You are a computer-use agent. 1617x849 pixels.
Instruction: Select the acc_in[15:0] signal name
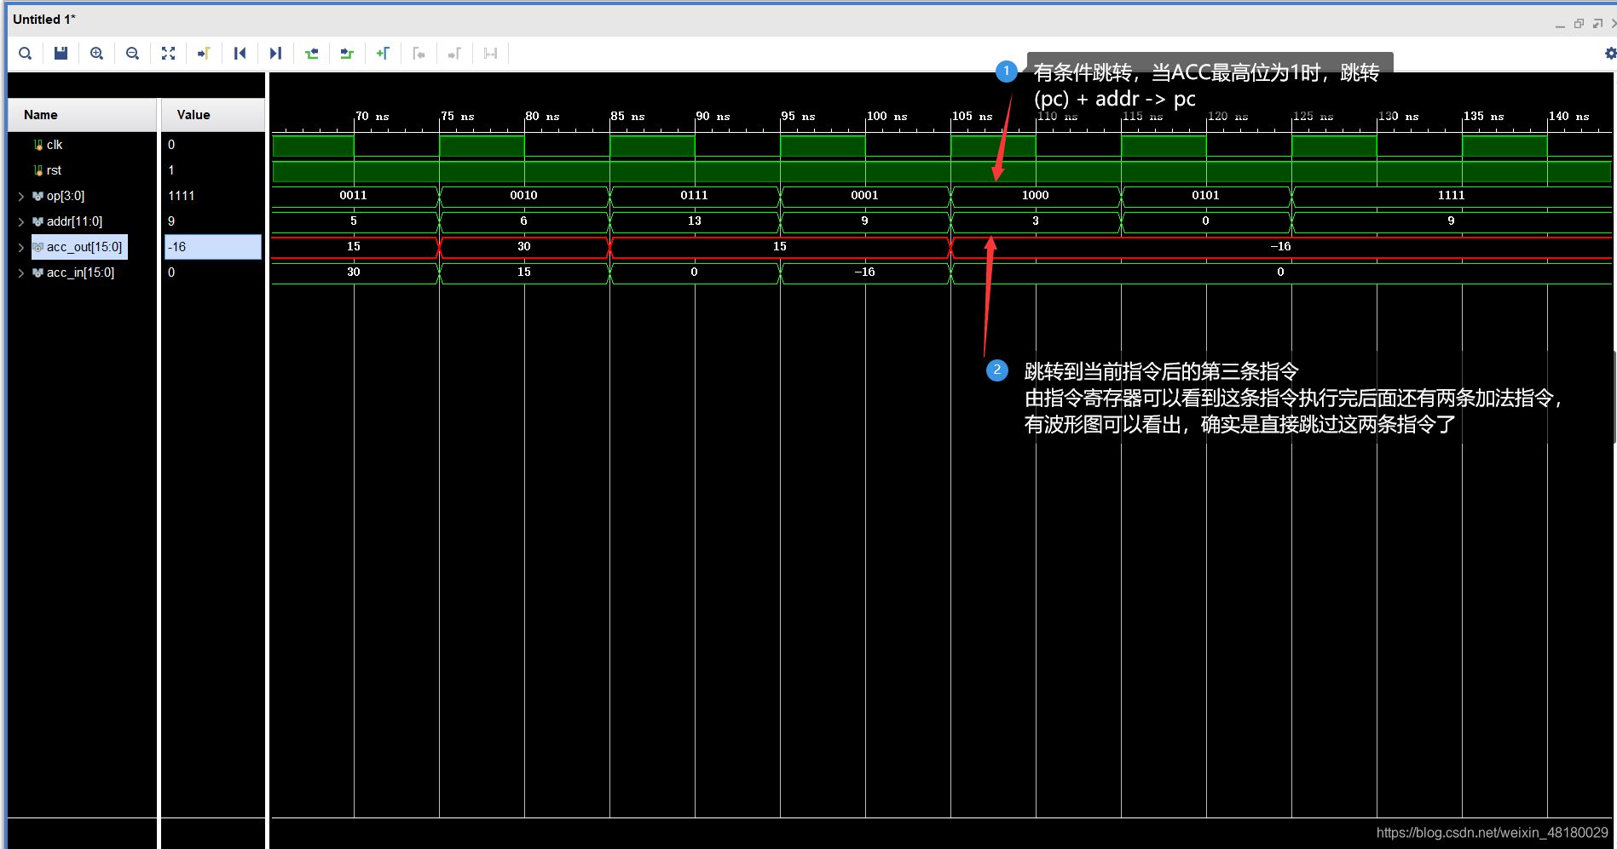point(80,272)
